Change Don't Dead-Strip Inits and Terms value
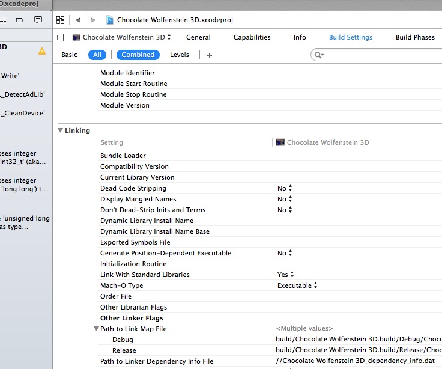Viewport: 442px width, 369px height. (285, 210)
